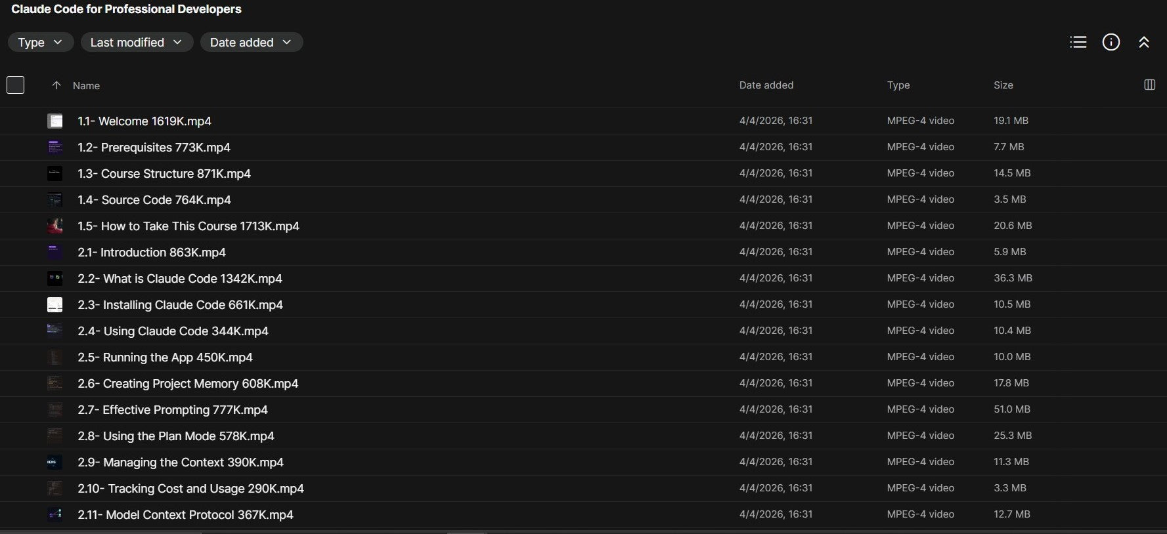
Task: Click the 1.1- Welcome video file icon
Action: point(55,121)
